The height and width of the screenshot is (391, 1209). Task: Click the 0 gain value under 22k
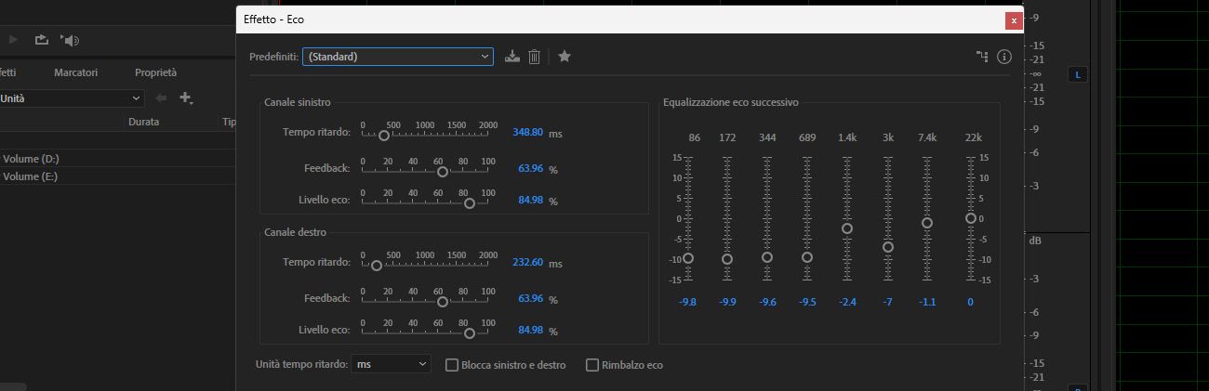[x=973, y=302]
